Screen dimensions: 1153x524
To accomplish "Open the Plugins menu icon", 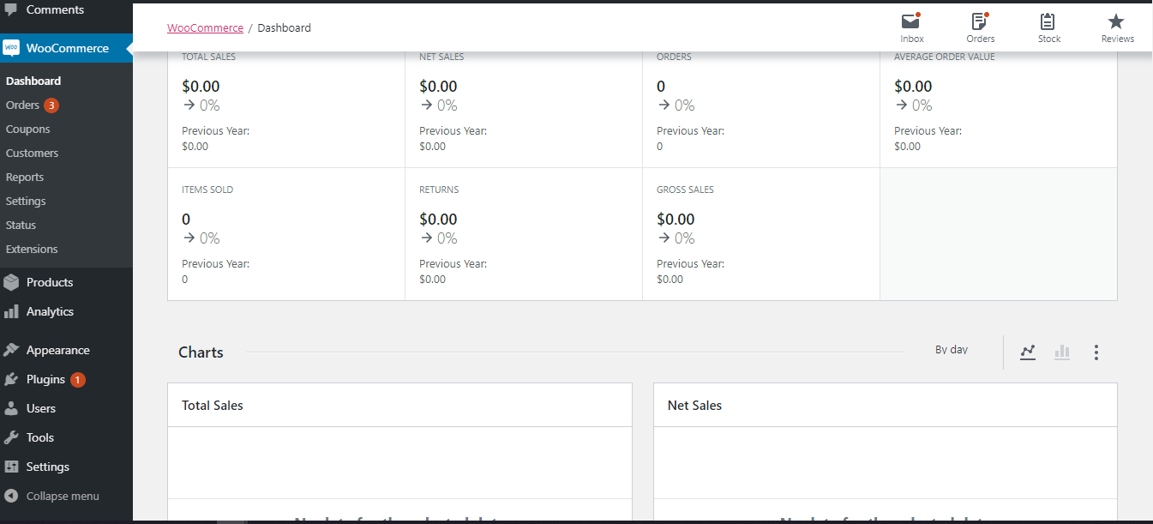I will click(11, 379).
